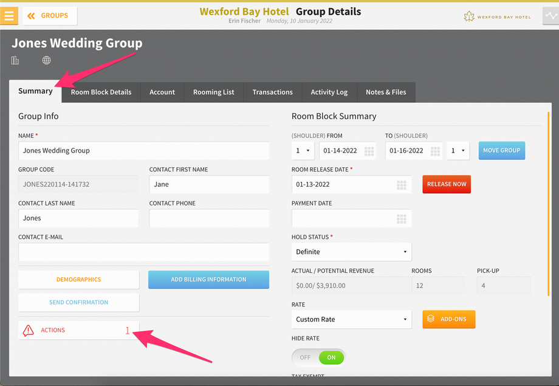Click Add Billing Information

click(208, 280)
